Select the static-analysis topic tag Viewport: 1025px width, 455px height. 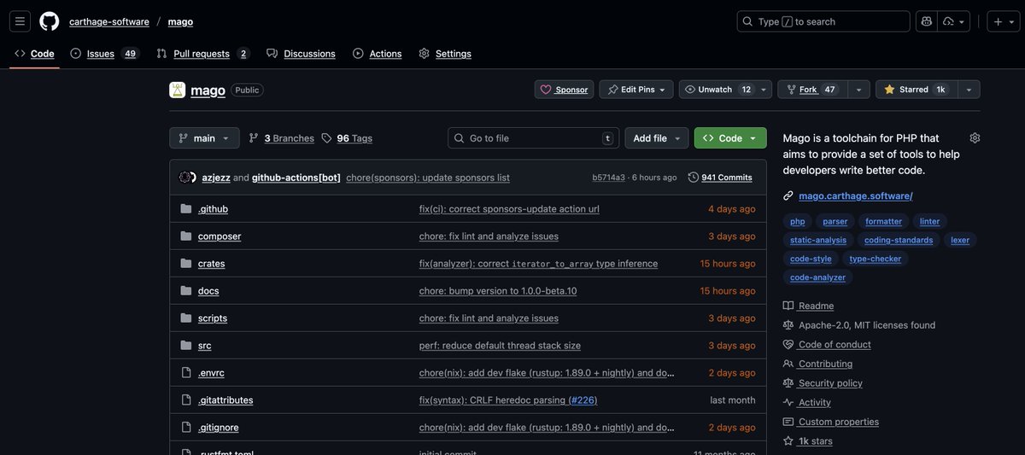click(x=818, y=240)
